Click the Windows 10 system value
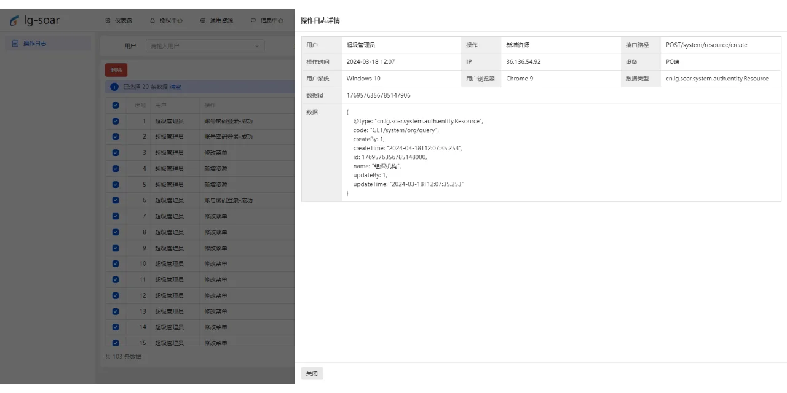The width and height of the screenshot is (787, 393). point(363,79)
